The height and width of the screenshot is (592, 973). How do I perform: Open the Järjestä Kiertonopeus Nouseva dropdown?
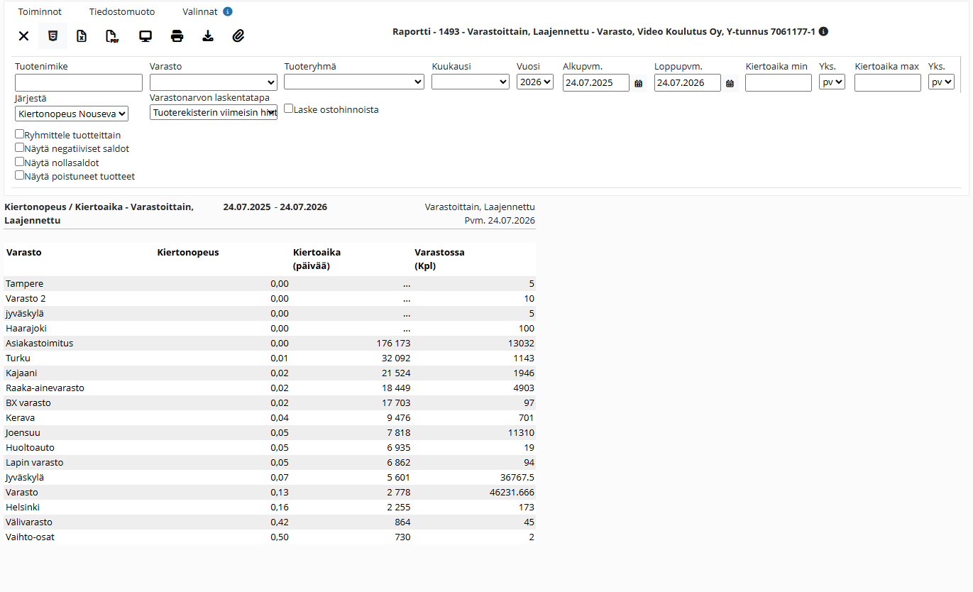click(x=72, y=114)
